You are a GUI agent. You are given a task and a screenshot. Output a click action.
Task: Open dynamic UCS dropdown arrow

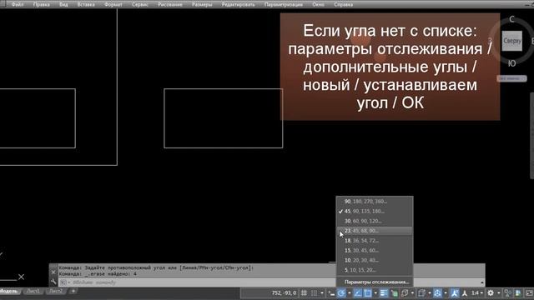446,292
